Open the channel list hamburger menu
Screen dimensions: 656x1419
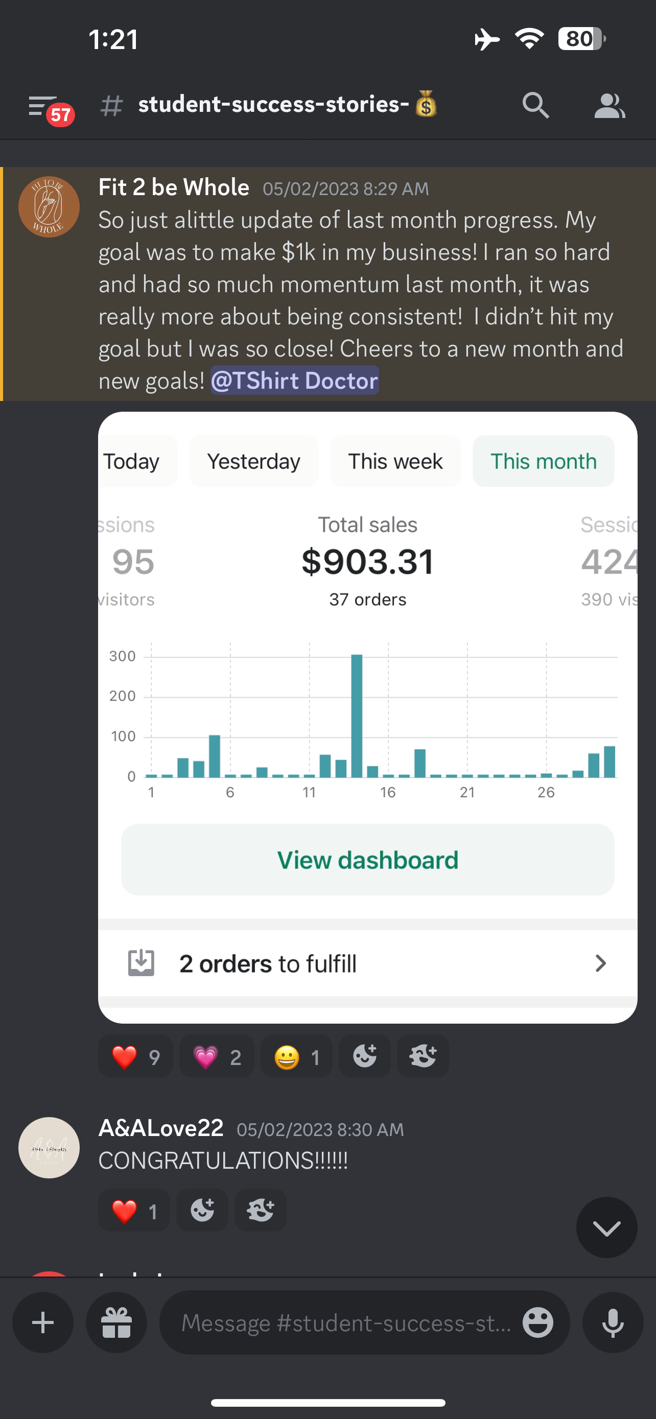tap(44, 106)
